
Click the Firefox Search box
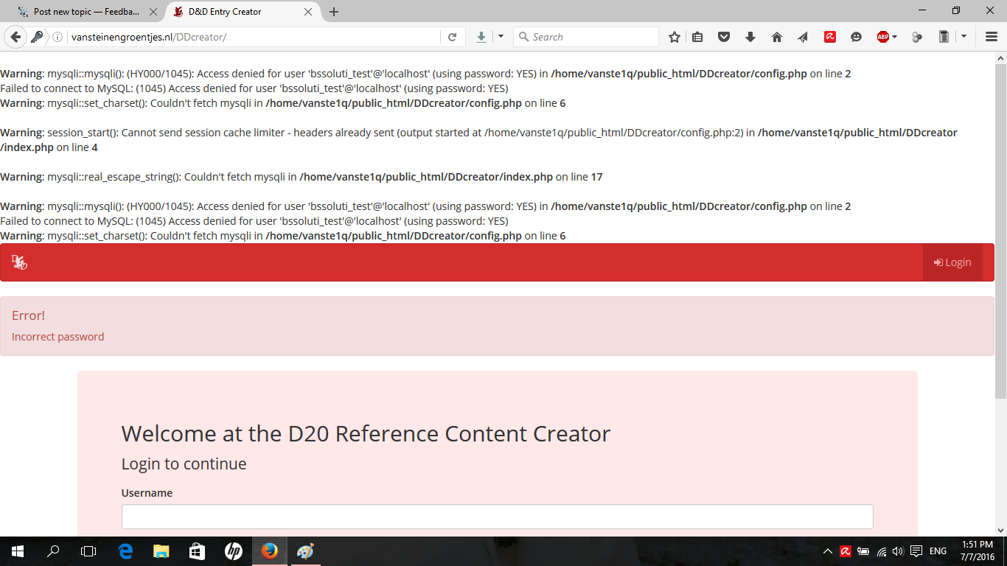(x=590, y=37)
